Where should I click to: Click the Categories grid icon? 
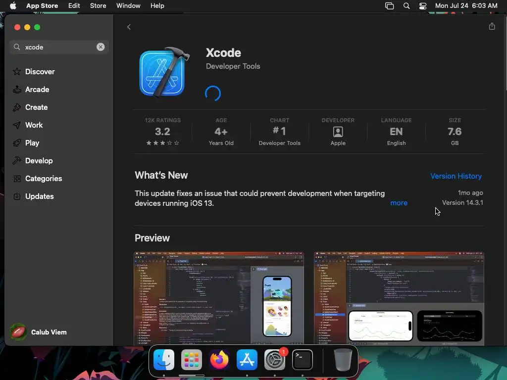(x=17, y=178)
